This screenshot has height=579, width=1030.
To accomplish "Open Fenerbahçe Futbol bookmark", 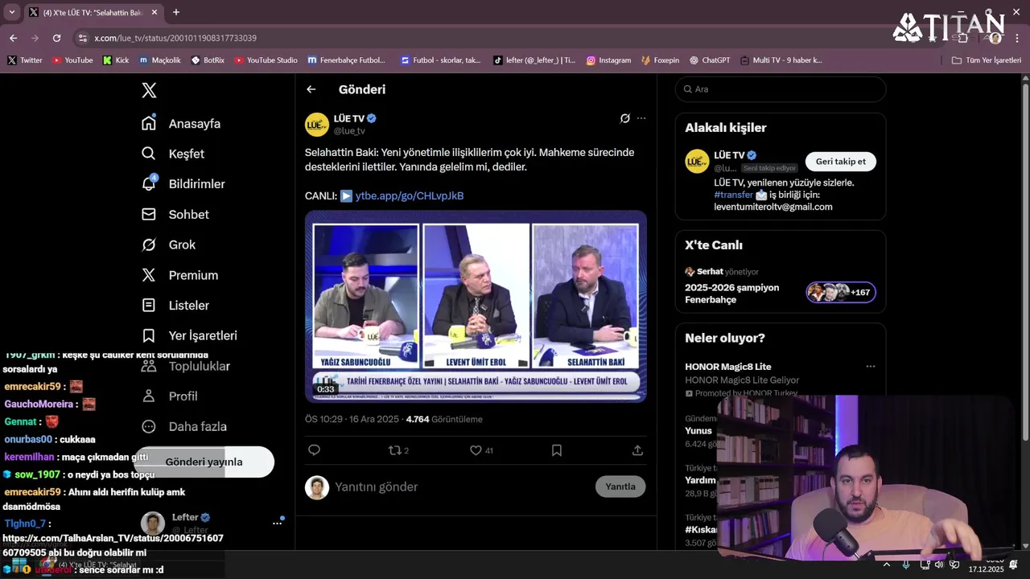I will coord(347,60).
